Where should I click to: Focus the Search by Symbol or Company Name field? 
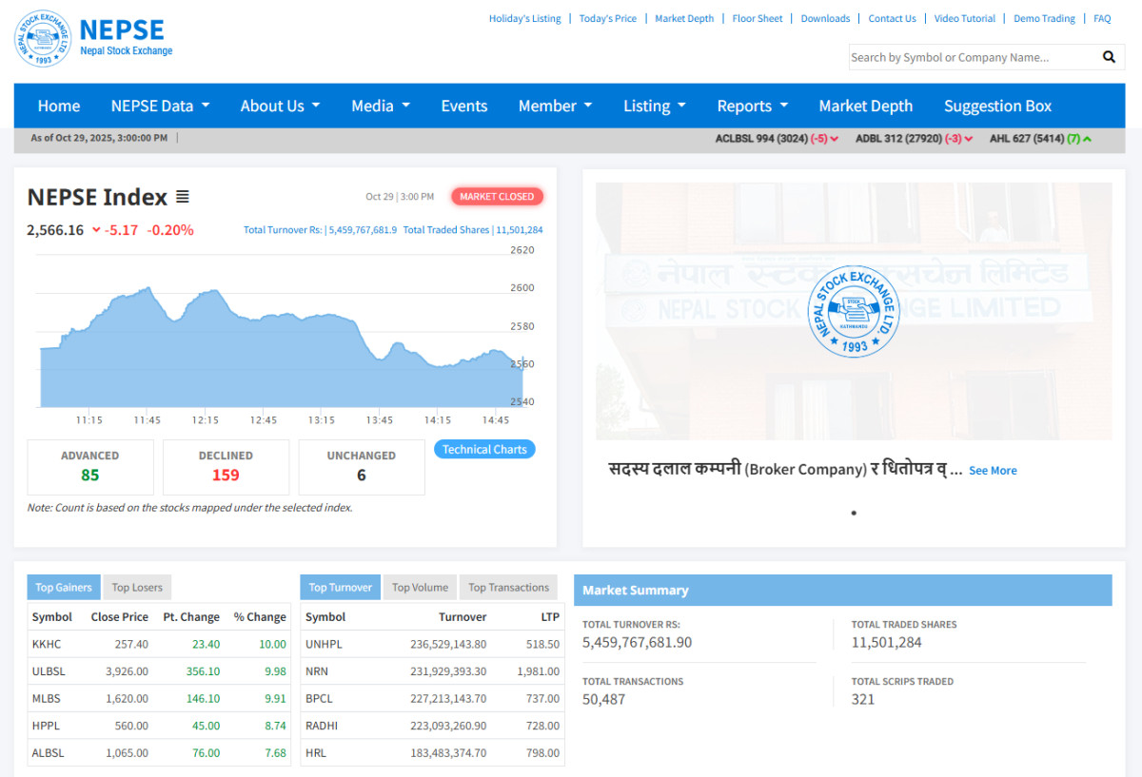[971, 57]
